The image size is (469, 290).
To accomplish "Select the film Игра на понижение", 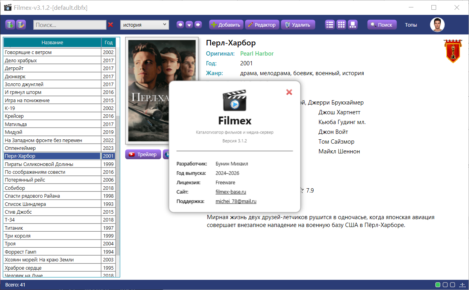I will [60, 100].
